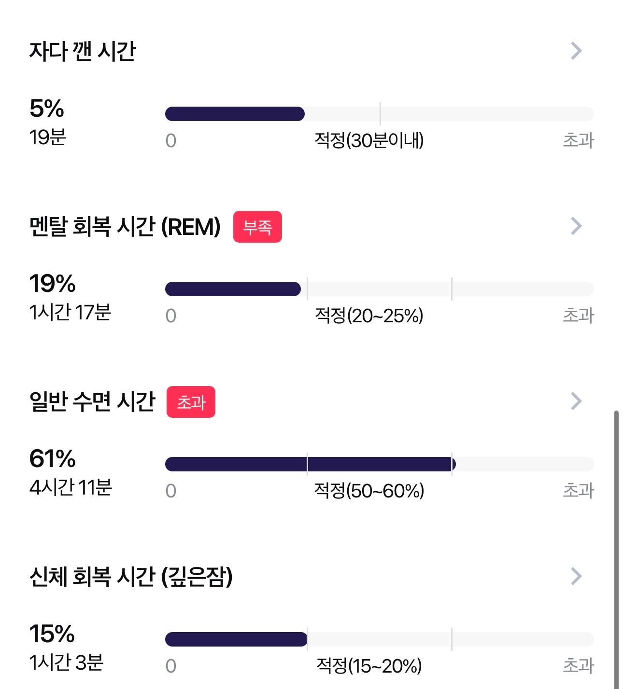Select the 일반 수면 시간 heading
This screenshot has width=623, height=689.
click(x=92, y=401)
